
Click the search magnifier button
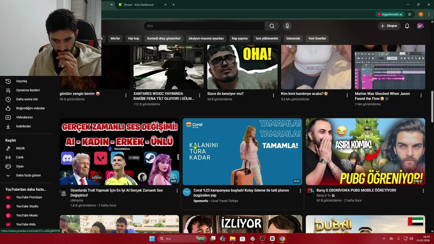[272, 26]
